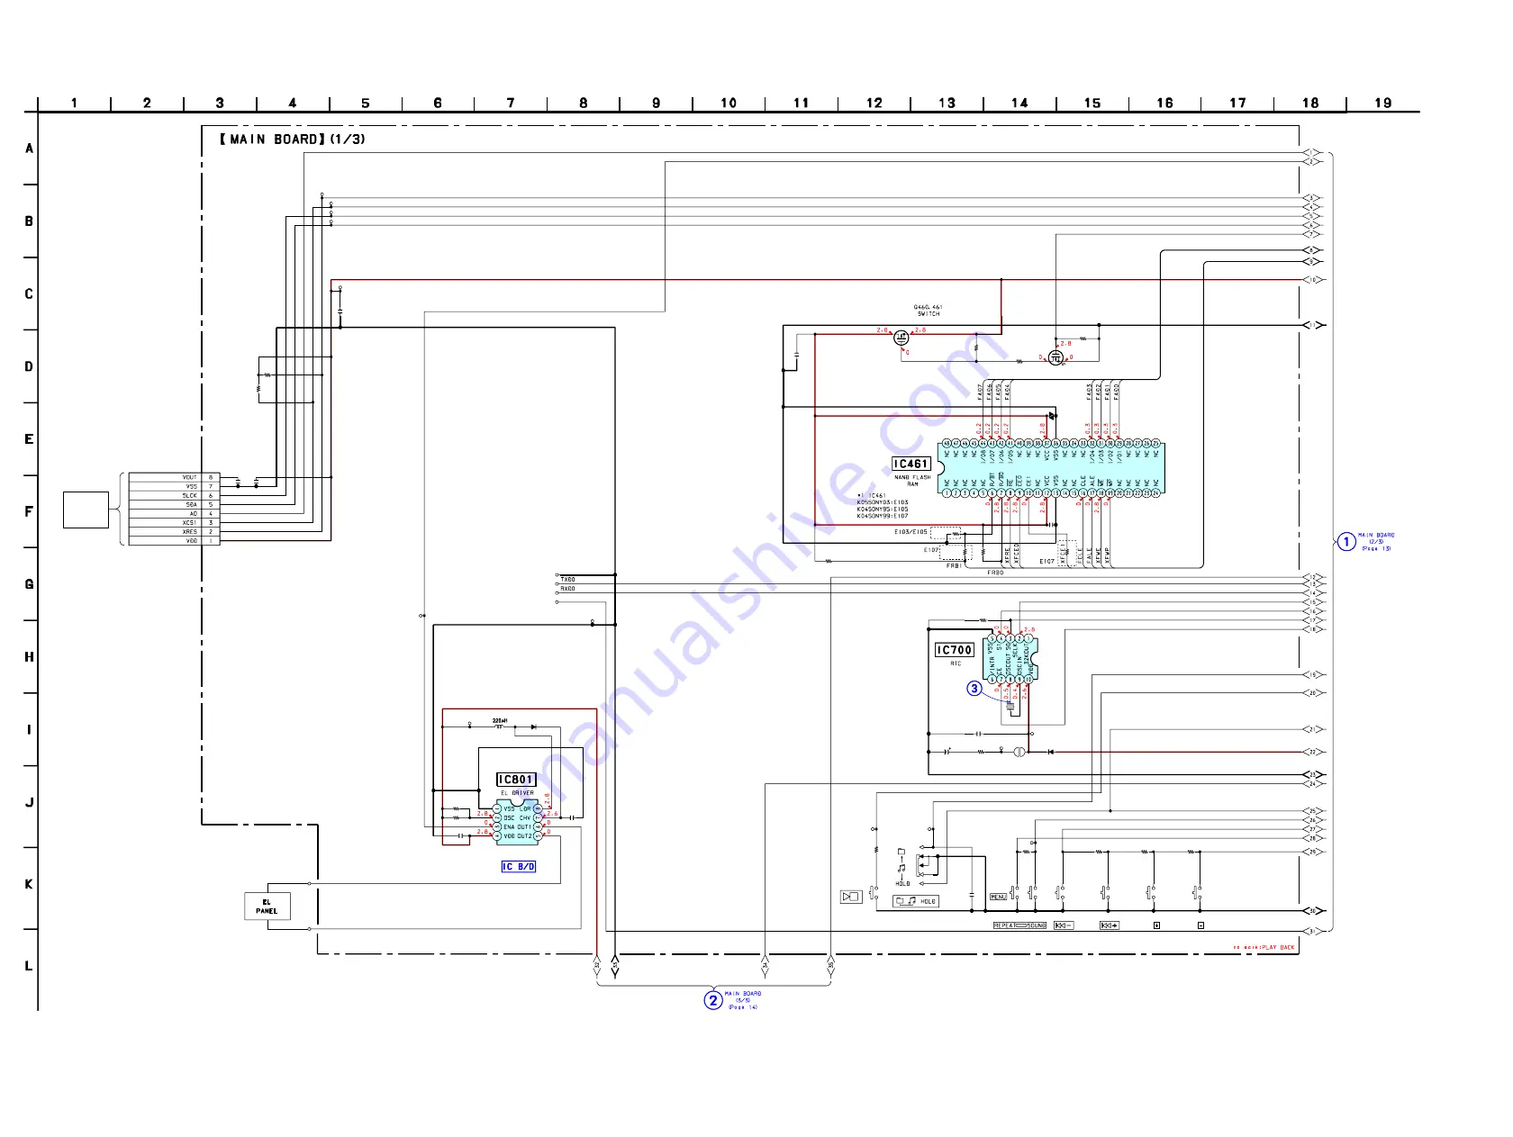This screenshot has width=1513, height=1137.
Task: Click connector arrow 11 at right edge
Action: pyautogui.click(x=1313, y=325)
